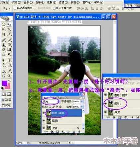The height and width of the screenshot is (147, 140).
Task: Select the Healing Brush tool
Action: pyautogui.click(x=4, y=40)
